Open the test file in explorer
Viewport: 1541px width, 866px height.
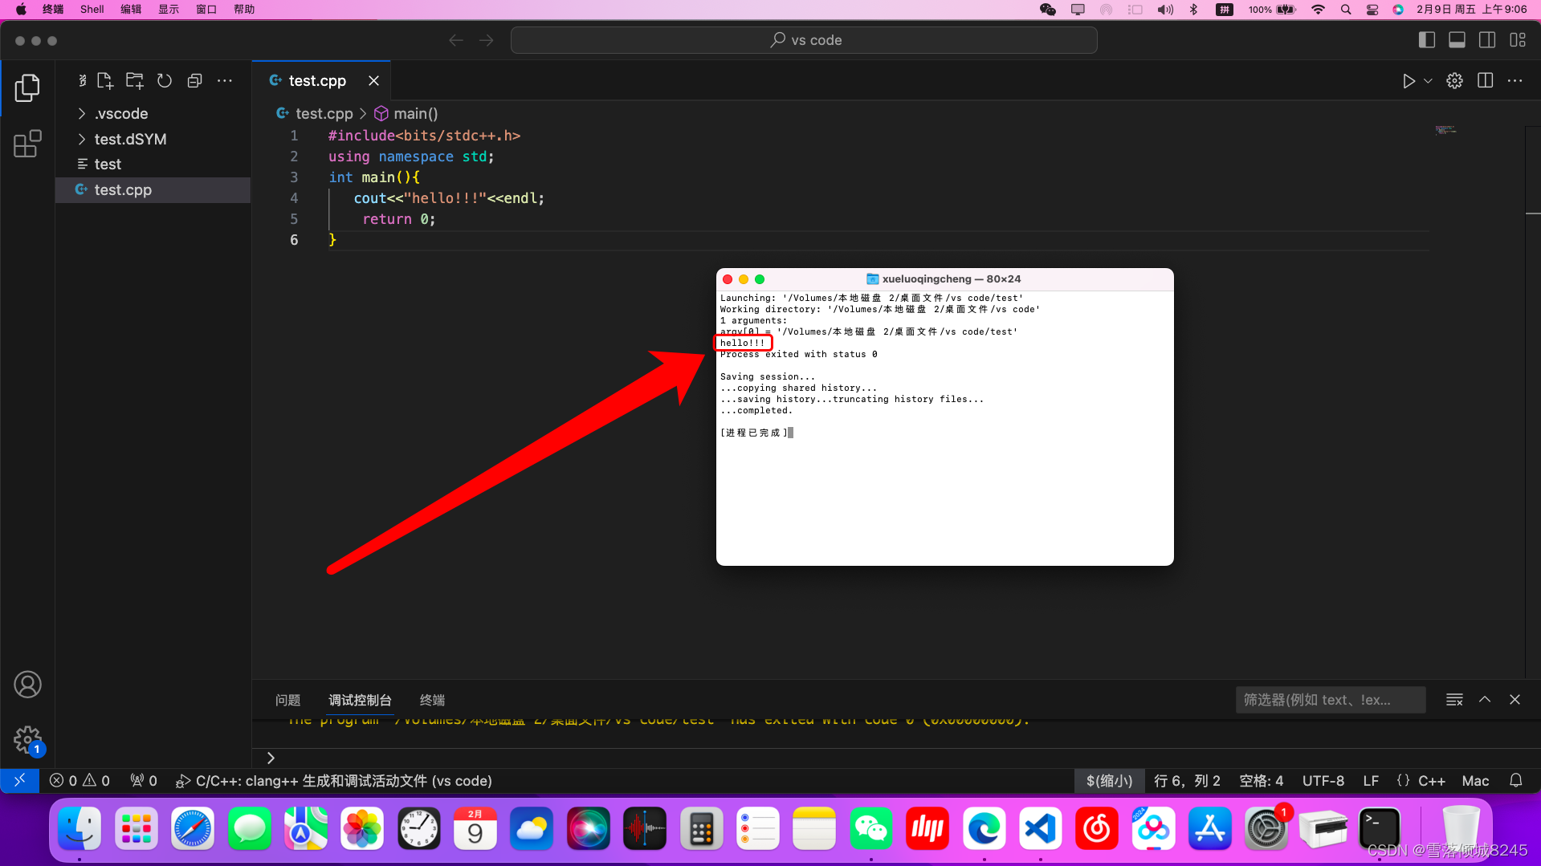(x=153, y=164)
